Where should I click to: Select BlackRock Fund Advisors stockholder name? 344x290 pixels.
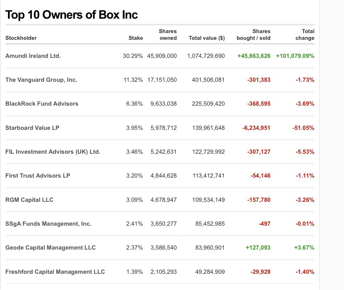point(42,104)
